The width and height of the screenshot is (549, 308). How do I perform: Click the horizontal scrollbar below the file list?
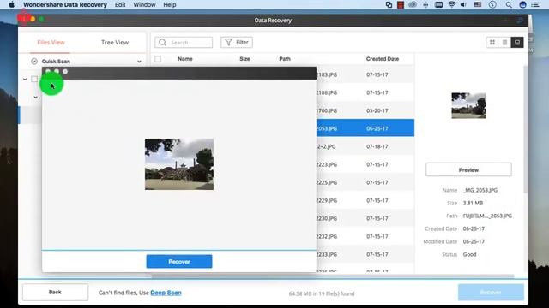(333, 276)
